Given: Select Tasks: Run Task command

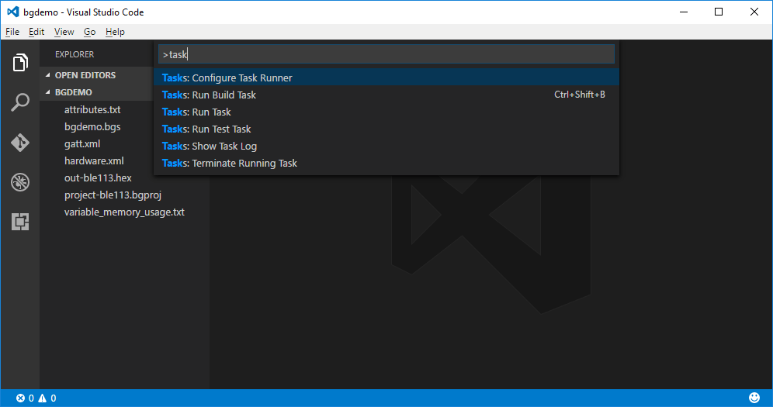Looking at the screenshot, I should coord(386,112).
